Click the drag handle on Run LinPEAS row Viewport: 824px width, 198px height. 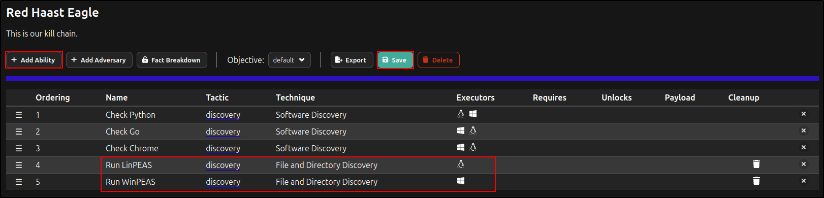19,165
